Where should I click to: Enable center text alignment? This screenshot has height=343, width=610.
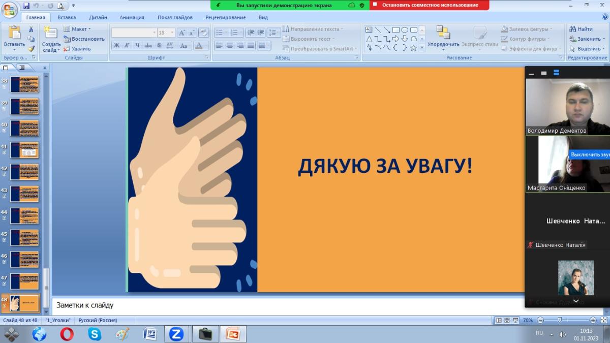pos(229,46)
